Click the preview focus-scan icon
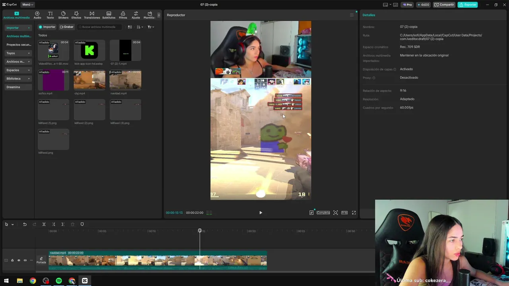Viewport: 509px width, 286px height. pyautogui.click(x=336, y=213)
